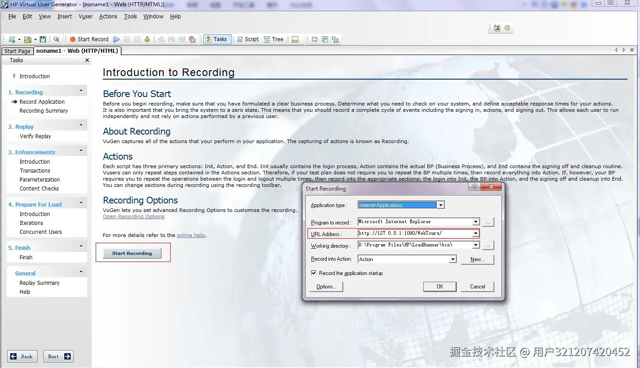Open the File menu
This screenshot has width=640, height=368.
[x=12, y=17]
